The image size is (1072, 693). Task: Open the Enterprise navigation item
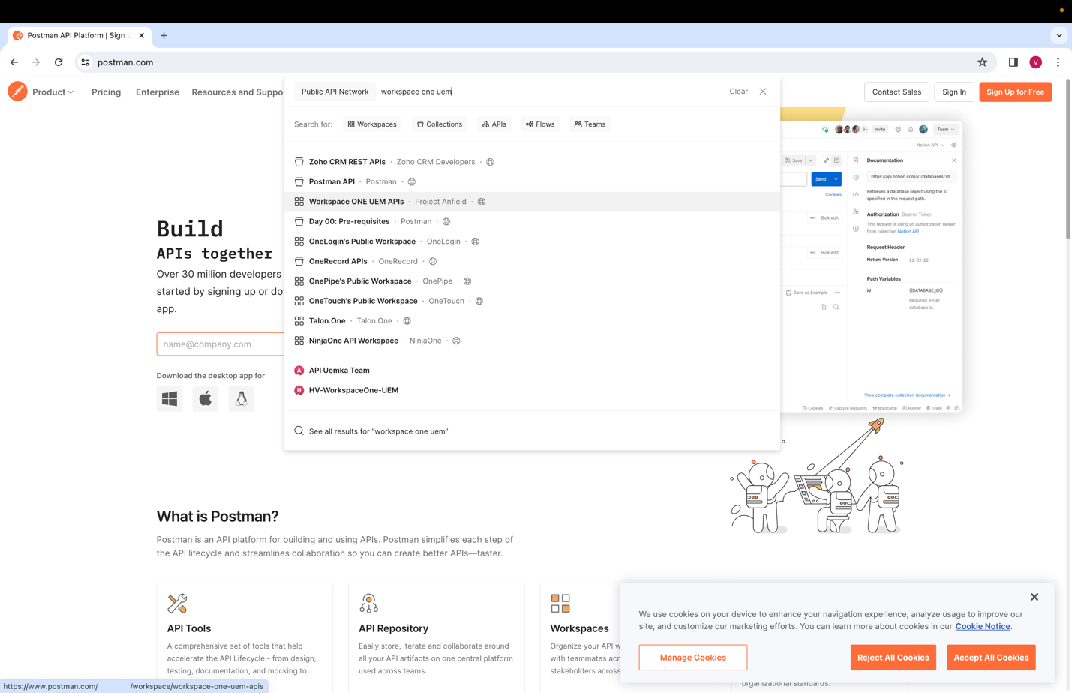pos(157,91)
